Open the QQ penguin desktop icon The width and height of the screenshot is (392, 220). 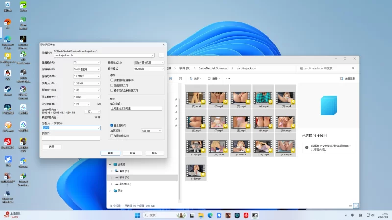click(x=8, y=75)
